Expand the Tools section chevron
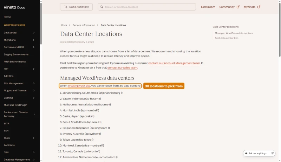 coord(34,138)
